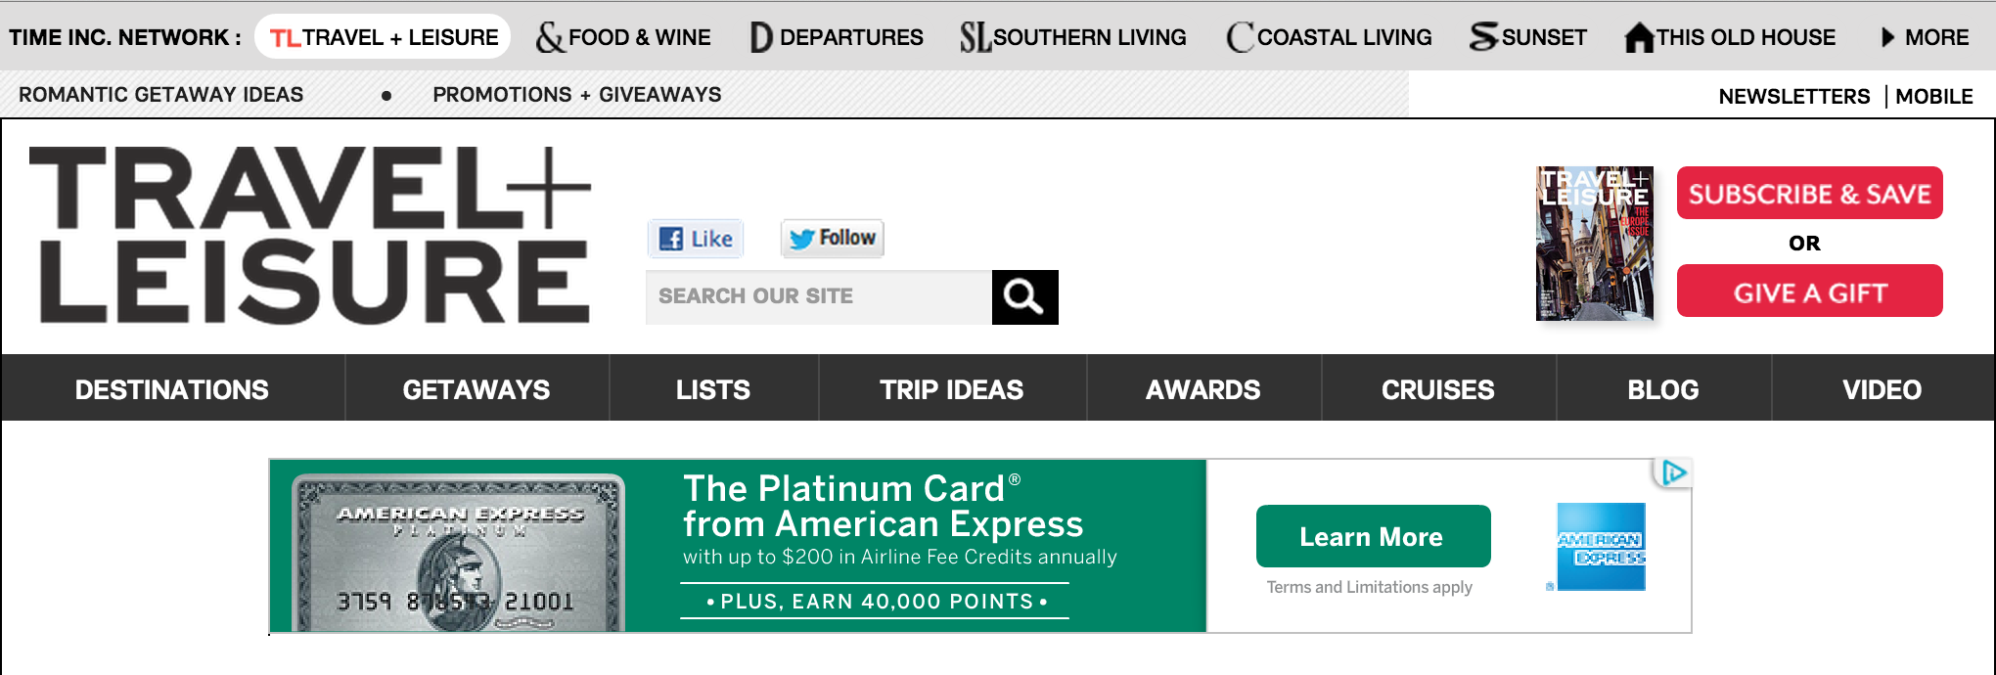Expand the More networks arrow
1996x675 pixels.
[1887, 37]
